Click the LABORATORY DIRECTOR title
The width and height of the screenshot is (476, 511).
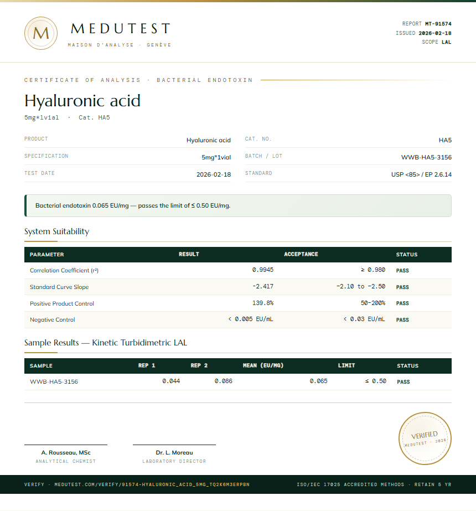coord(174,462)
